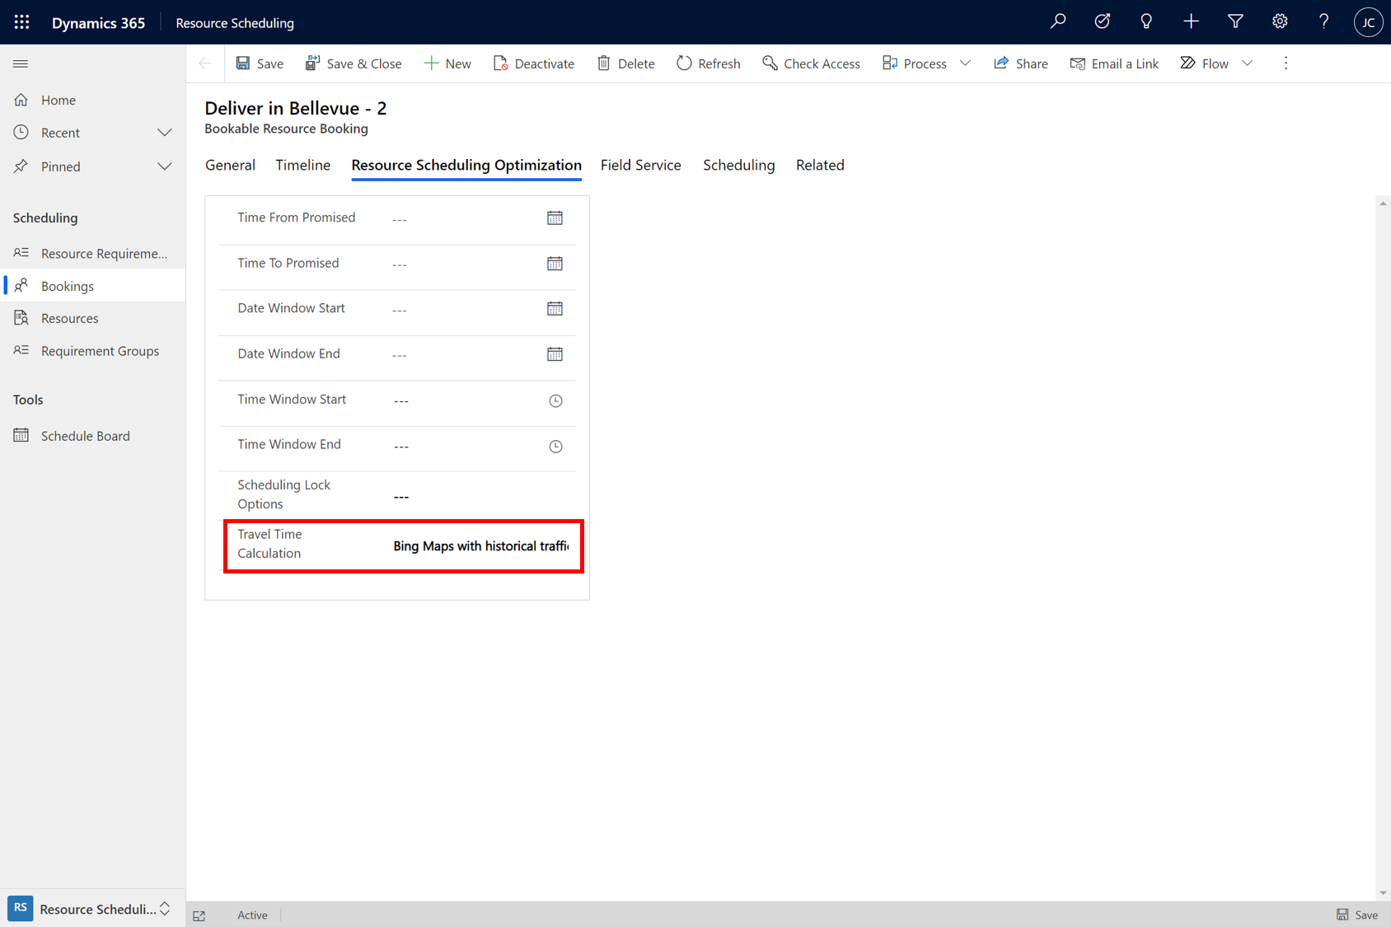Click the search magnifier icon in header
The height and width of the screenshot is (927, 1391).
1058,22
